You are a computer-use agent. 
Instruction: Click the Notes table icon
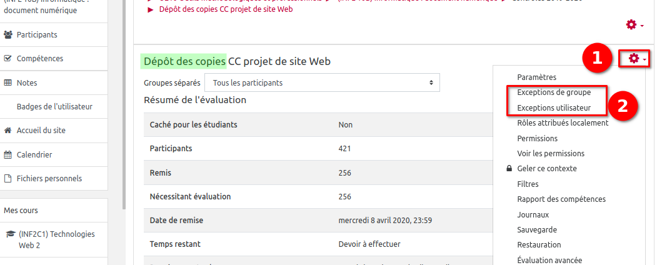pos(8,82)
